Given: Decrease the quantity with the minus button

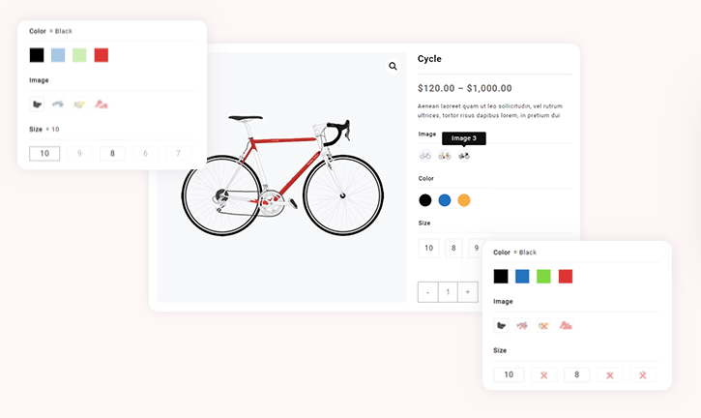Looking at the screenshot, I should (x=427, y=291).
